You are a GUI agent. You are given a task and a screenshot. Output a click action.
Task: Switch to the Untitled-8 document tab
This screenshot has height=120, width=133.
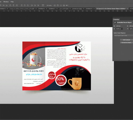[x=89, y=9]
